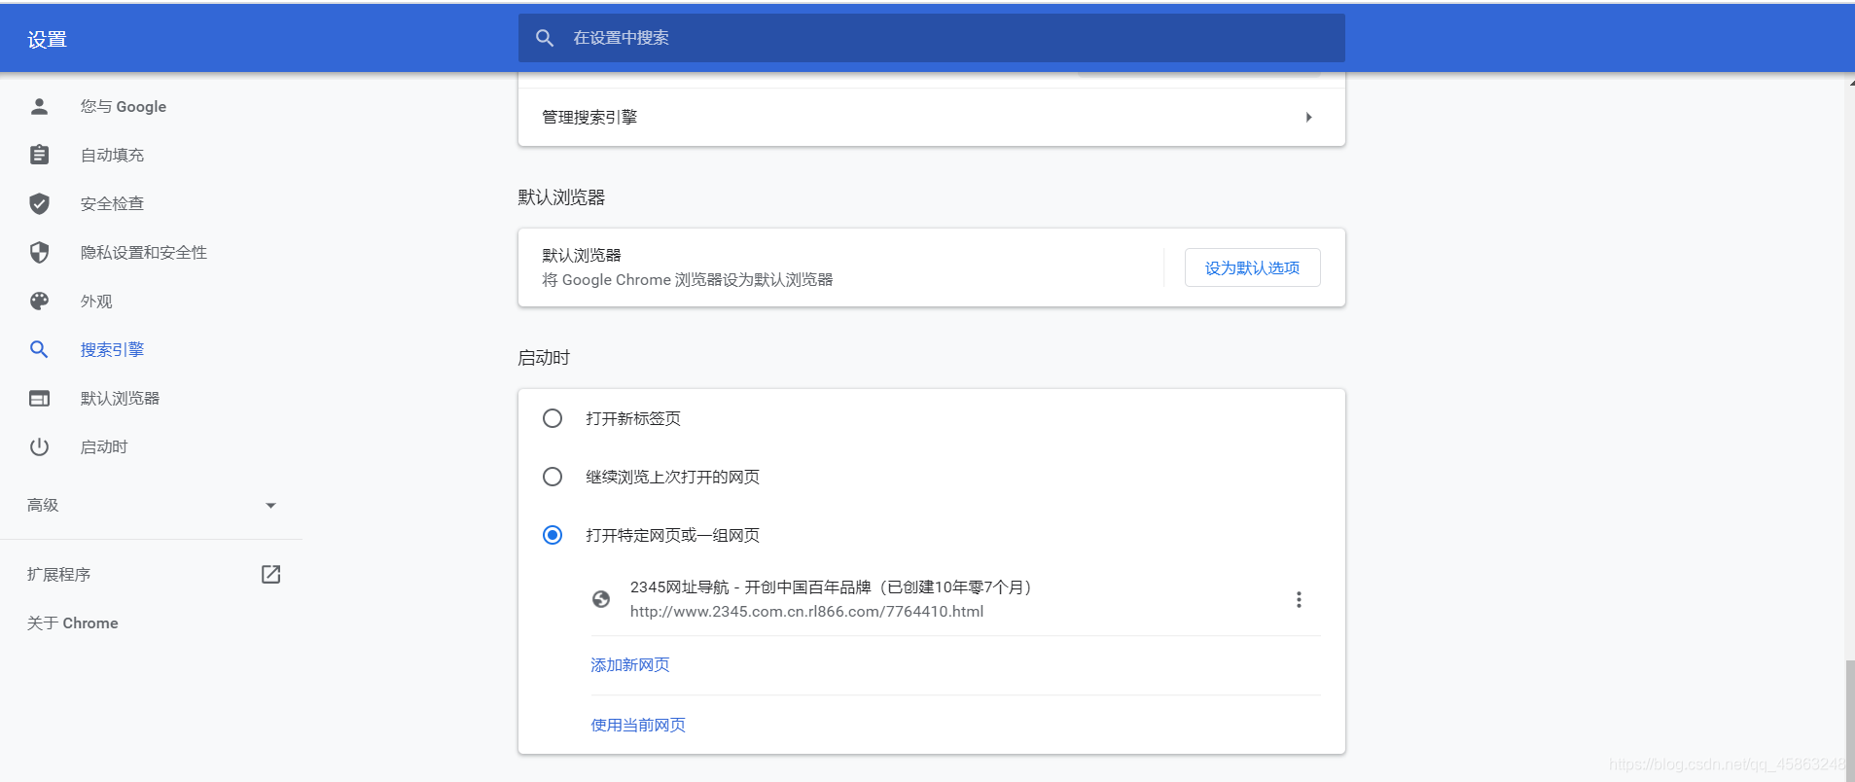
Task: Click the 在设置中搜索 search field
Action: [x=931, y=38]
